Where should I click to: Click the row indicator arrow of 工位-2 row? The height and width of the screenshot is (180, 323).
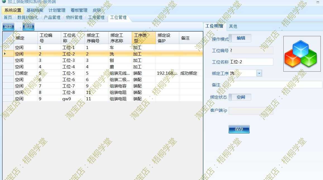[x=5, y=54]
